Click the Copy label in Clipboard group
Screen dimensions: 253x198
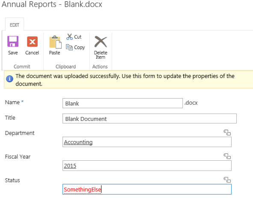(79, 48)
